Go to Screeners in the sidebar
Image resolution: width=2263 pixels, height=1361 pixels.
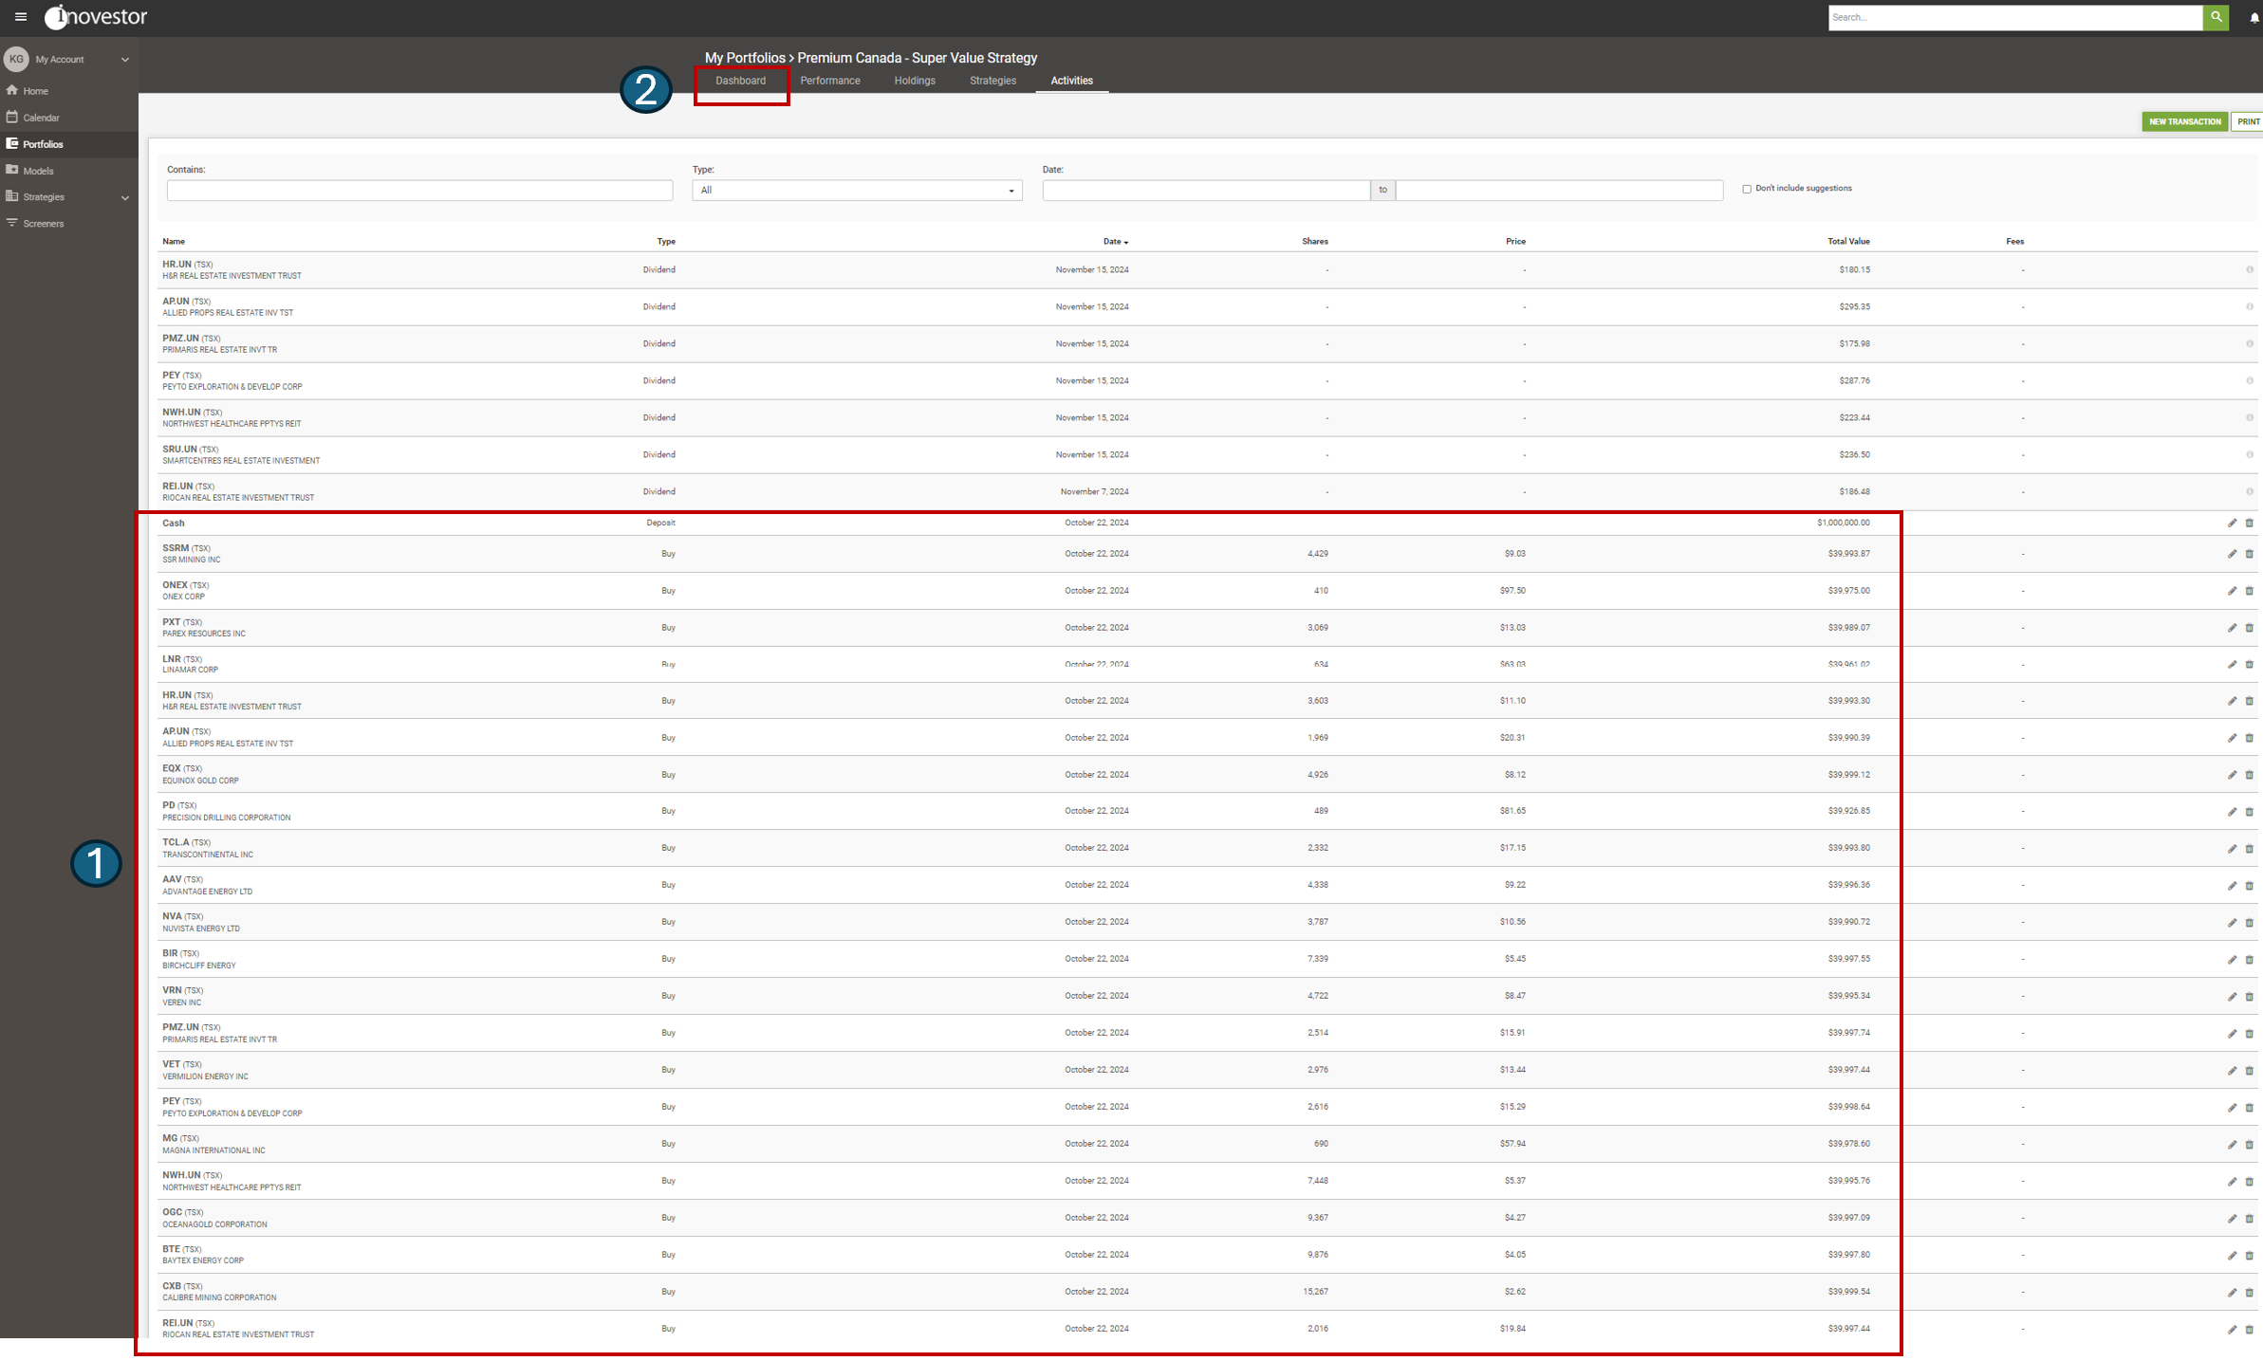coord(44,224)
